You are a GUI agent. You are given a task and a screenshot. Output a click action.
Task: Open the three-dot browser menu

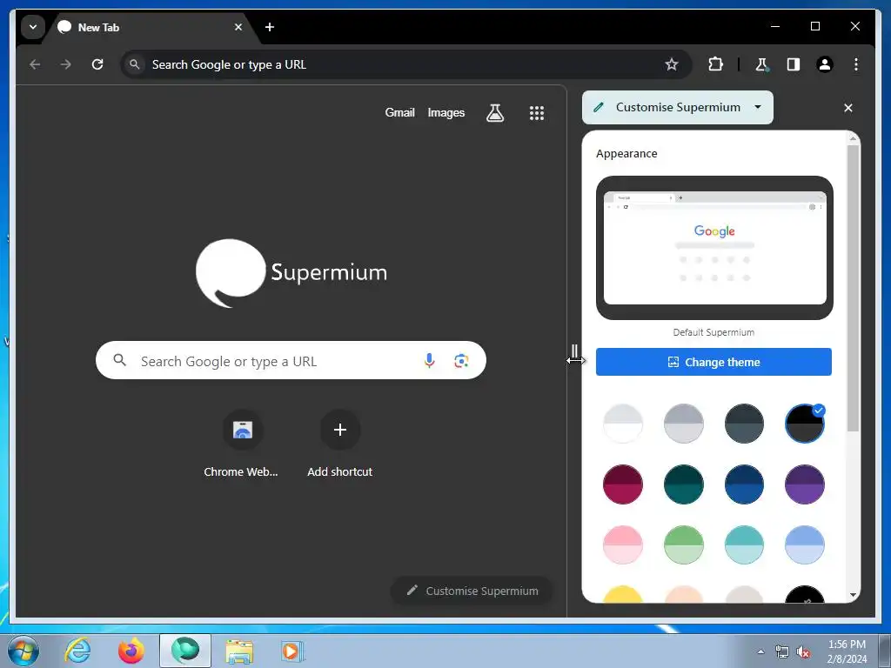pos(856,64)
